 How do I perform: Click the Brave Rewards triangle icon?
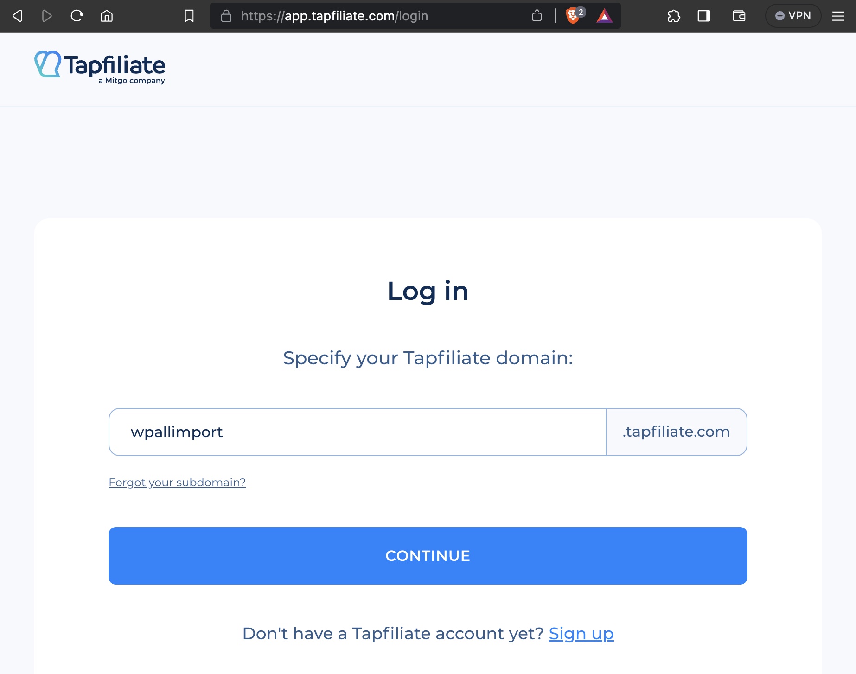[x=604, y=16]
